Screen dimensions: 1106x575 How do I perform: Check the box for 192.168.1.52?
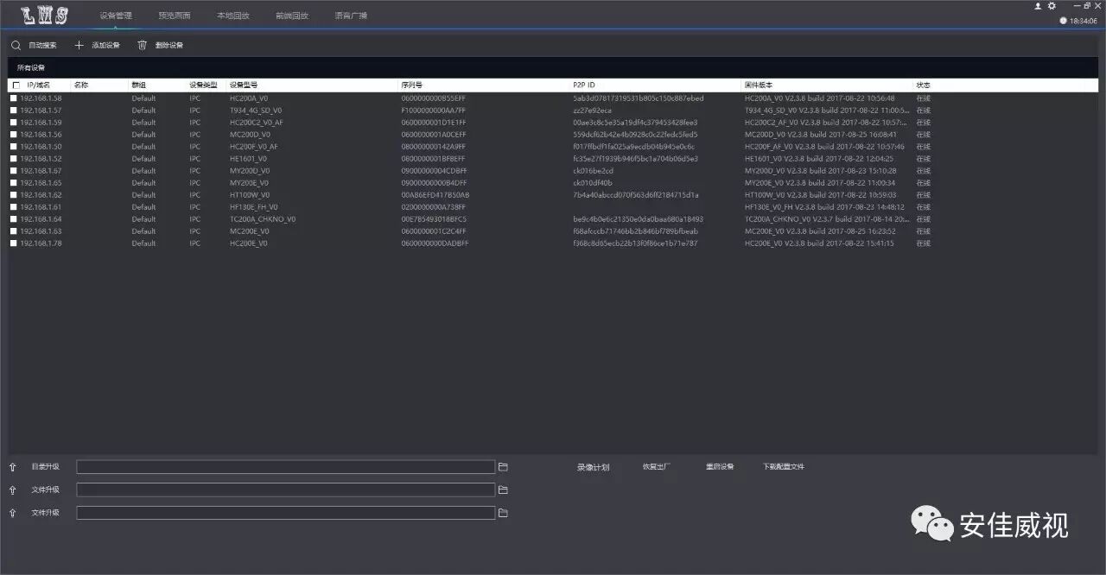(13, 159)
